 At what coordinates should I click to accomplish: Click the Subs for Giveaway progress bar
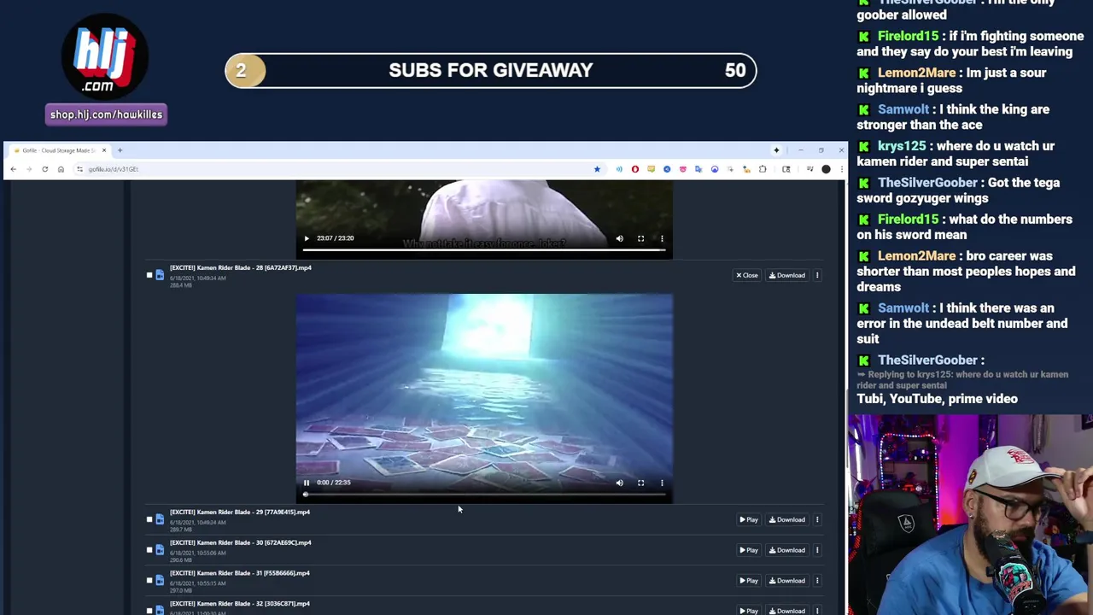pyautogui.click(x=491, y=71)
